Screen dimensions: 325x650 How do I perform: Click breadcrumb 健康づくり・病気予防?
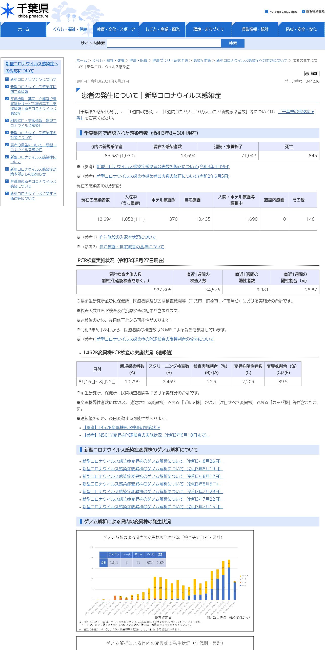point(170,60)
